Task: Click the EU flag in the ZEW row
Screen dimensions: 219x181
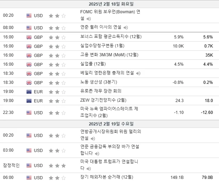Action: tap(29, 101)
